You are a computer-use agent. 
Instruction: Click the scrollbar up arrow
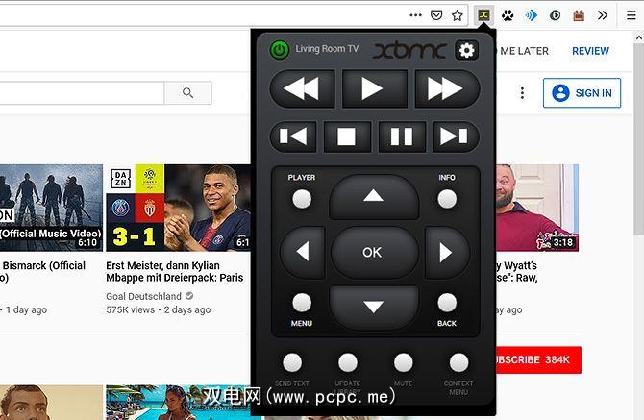(x=639, y=37)
